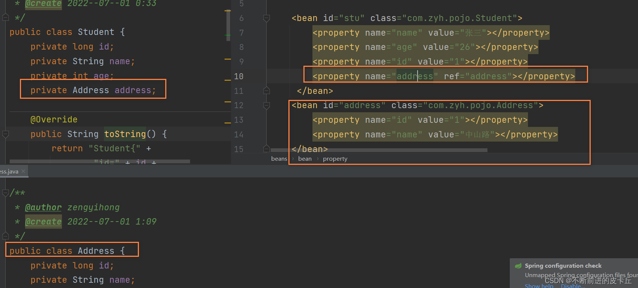Click line number 14 in the XML gutter
Image resolution: width=638 pixels, height=288 pixels.
(239, 134)
